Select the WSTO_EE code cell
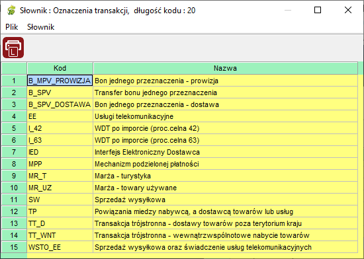 tap(60, 247)
